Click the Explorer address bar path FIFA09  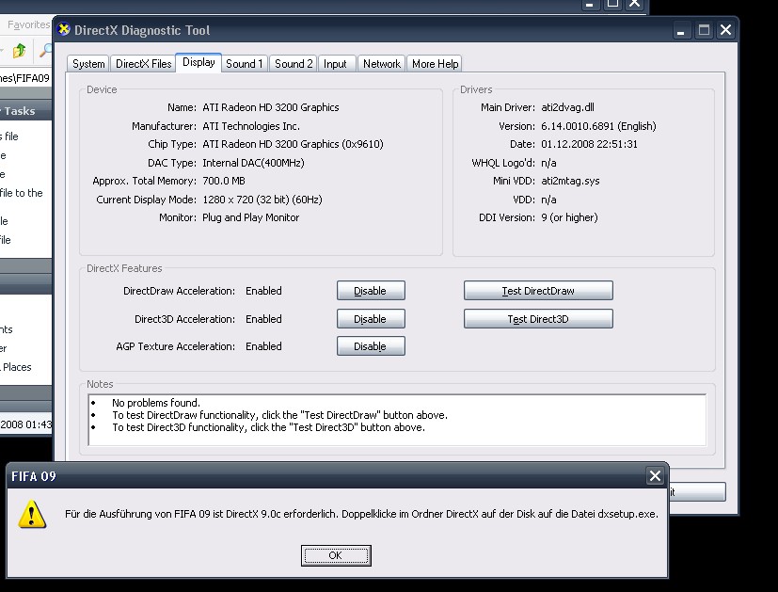tap(24, 78)
